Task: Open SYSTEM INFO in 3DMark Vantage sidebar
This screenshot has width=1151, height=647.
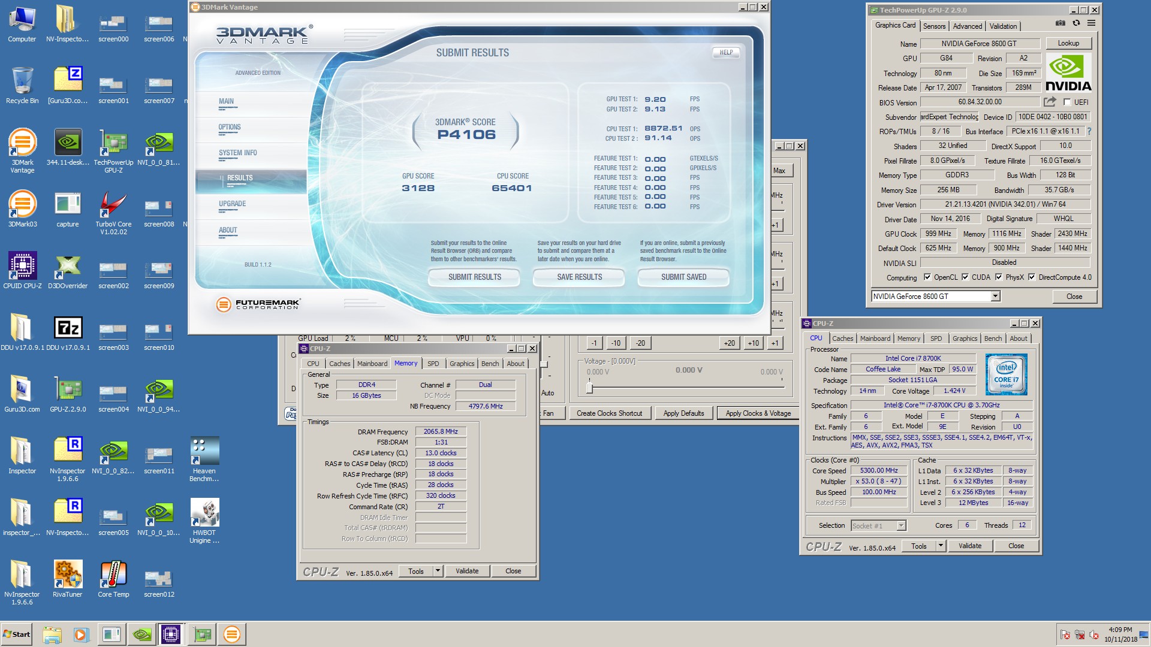Action: pos(238,153)
